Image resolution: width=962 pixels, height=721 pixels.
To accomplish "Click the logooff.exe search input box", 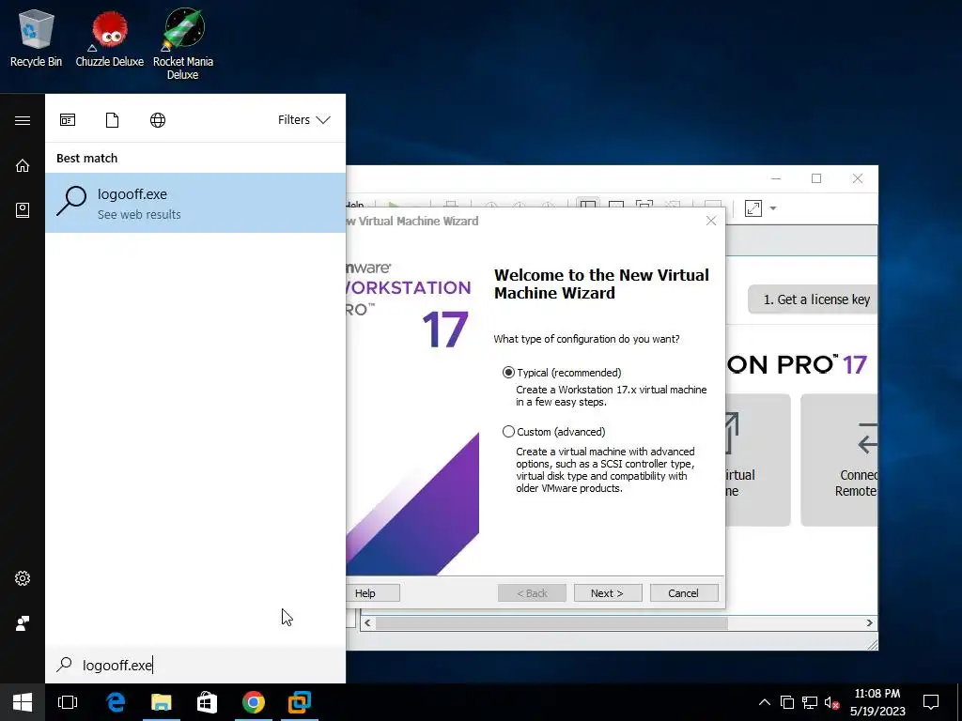I will pyautogui.click(x=195, y=665).
